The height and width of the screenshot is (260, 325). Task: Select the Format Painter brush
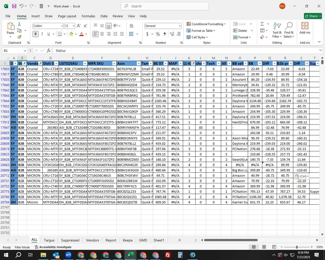19,37
